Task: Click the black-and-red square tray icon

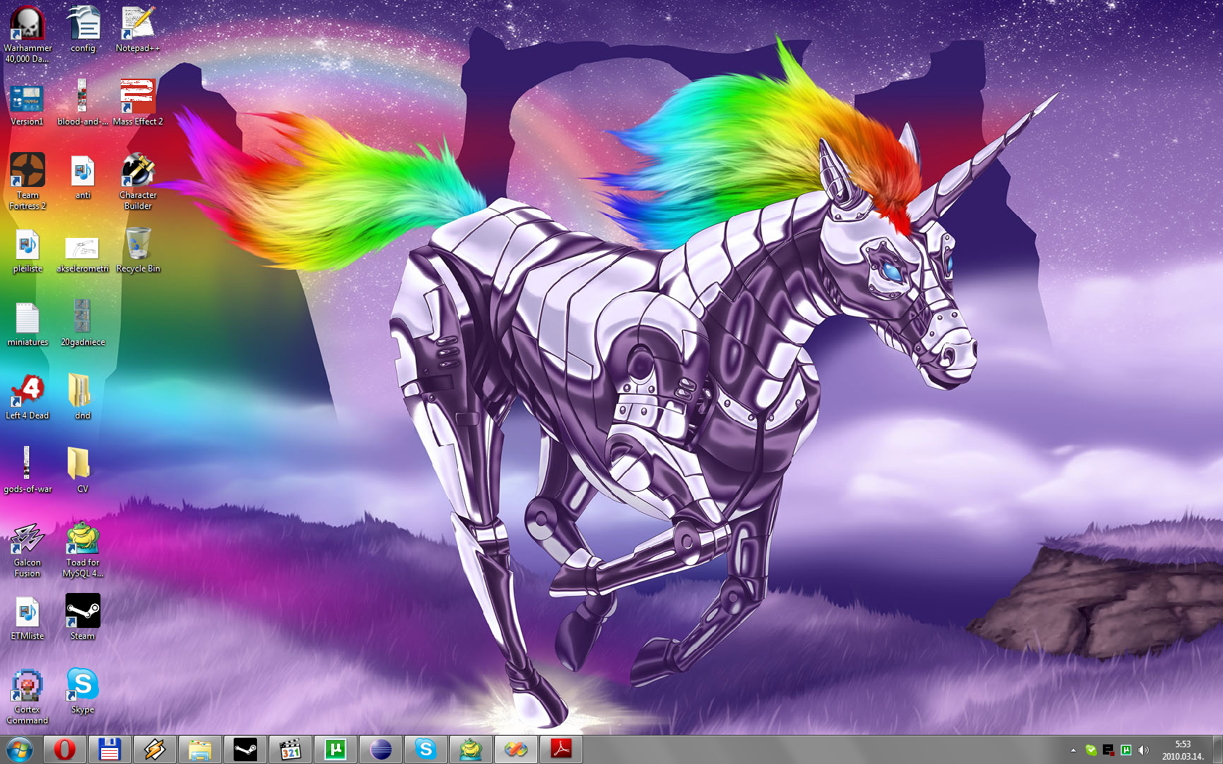Action: [x=1108, y=750]
